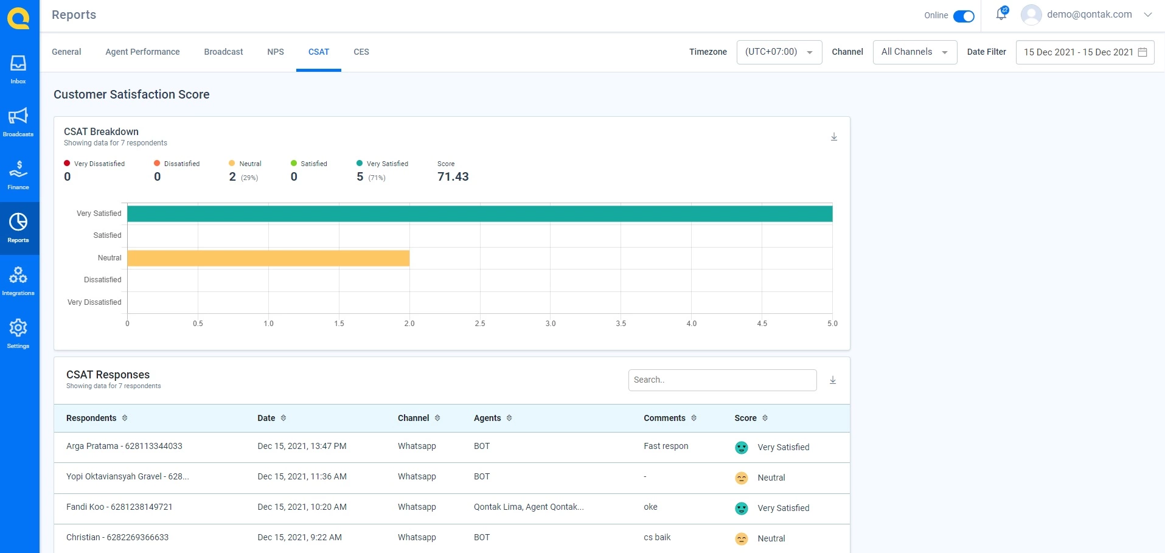Image resolution: width=1165 pixels, height=553 pixels.
Task: Download the CSAT Breakdown chart
Action: click(x=834, y=137)
